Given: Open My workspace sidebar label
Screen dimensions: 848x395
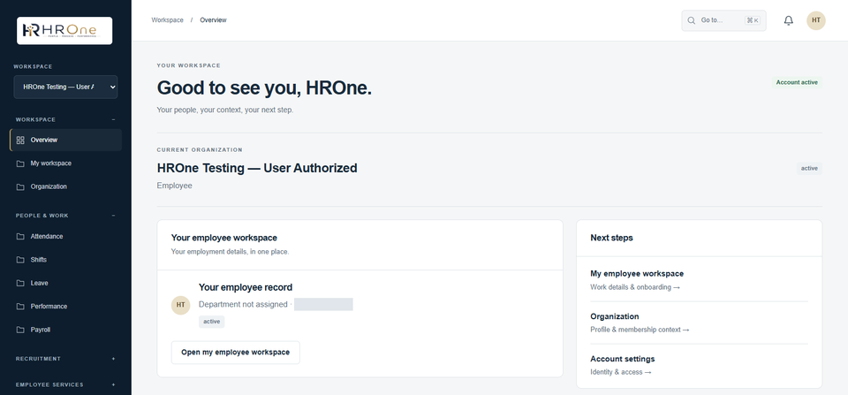Looking at the screenshot, I should click(x=51, y=163).
